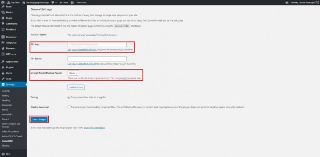This screenshot has width=320, height=157.
Task: Click the Tools wrench icon
Action: point(3,79)
